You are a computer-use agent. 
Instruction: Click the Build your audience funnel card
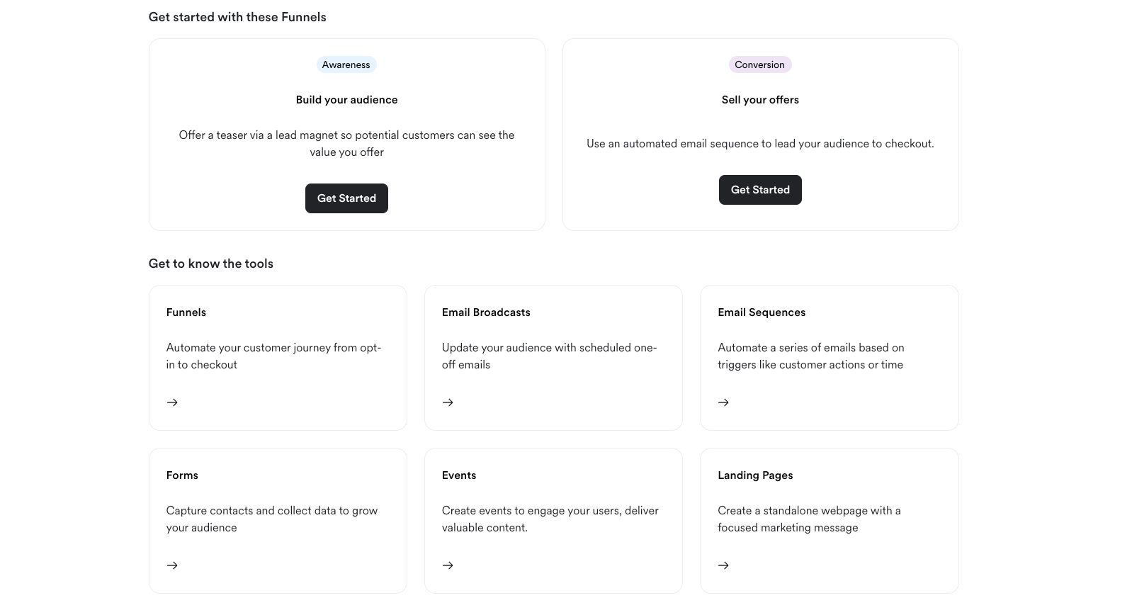(x=346, y=134)
